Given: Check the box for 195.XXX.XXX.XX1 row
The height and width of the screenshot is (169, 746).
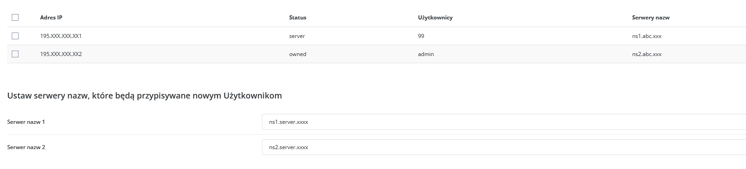Looking at the screenshot, I should click(x=15, y=36).
